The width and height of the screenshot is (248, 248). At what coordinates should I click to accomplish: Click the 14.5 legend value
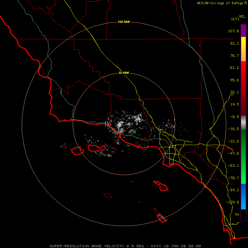[234, 104]
